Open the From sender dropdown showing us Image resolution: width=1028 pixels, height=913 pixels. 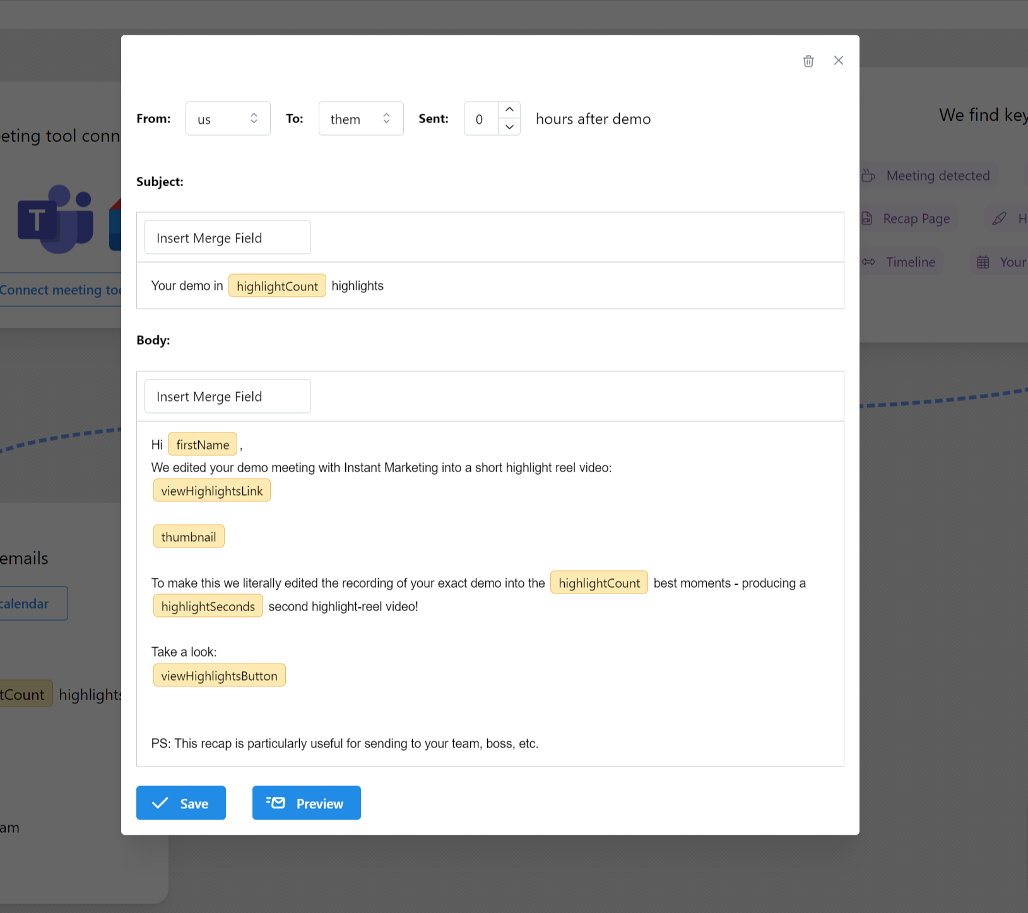tap(228, 118)
